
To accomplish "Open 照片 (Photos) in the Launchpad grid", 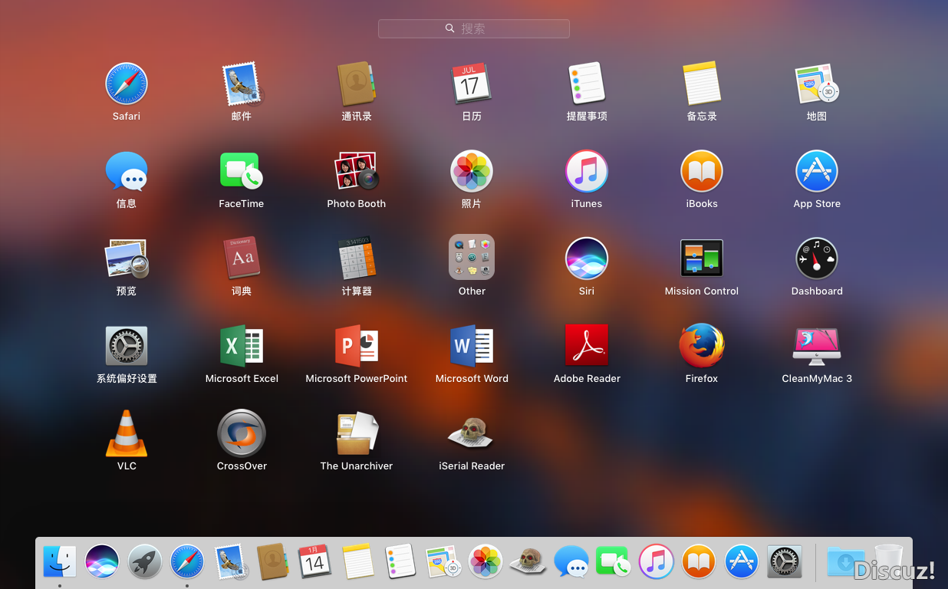I will (472, 171).
